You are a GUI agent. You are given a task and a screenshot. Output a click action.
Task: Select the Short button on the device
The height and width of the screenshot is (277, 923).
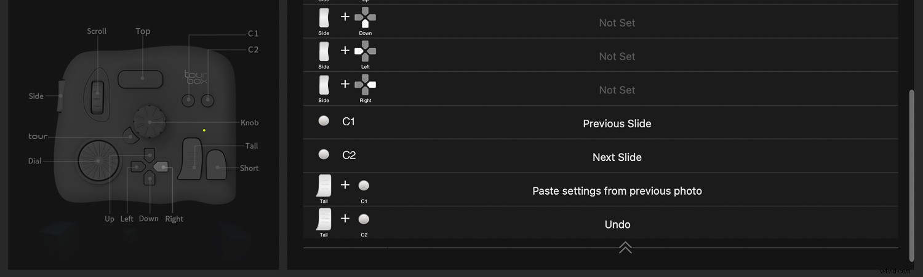coord(216,165)
